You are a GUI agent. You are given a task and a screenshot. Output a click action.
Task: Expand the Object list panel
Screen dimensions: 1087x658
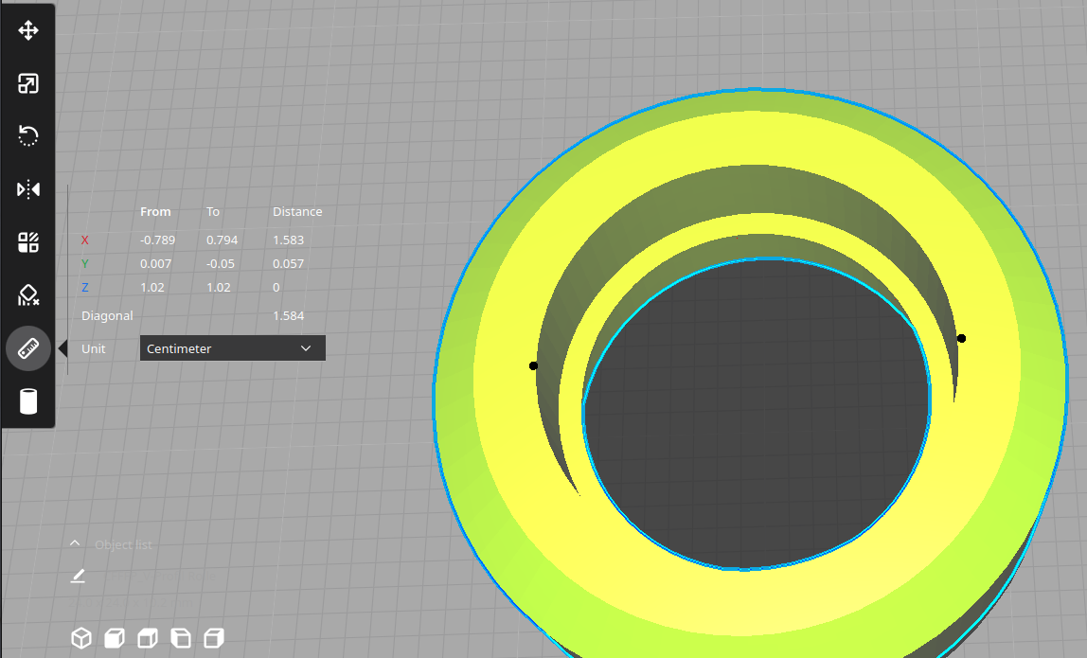(76, 544)
